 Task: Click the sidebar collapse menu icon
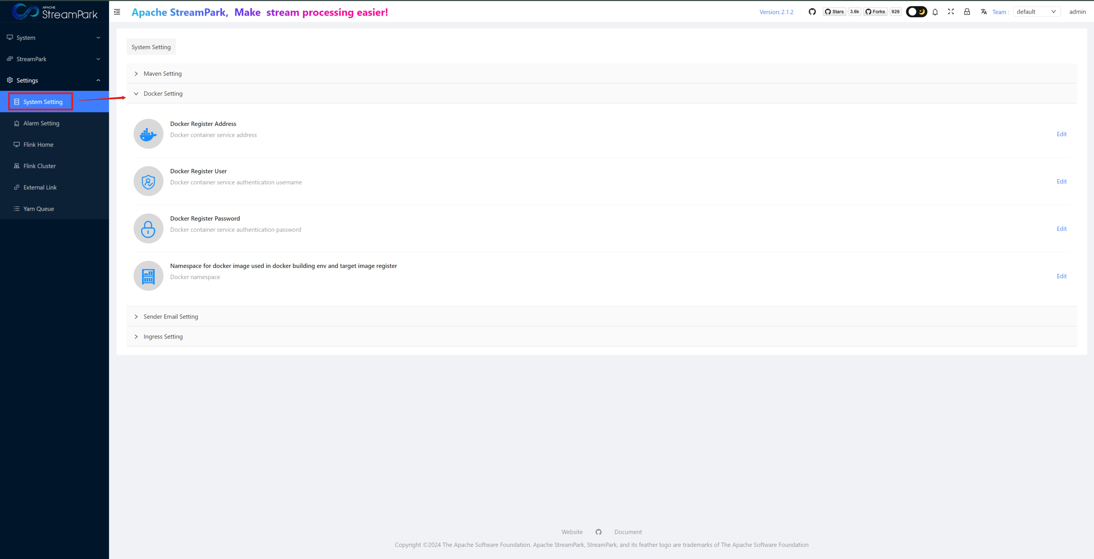click(117, 12)
